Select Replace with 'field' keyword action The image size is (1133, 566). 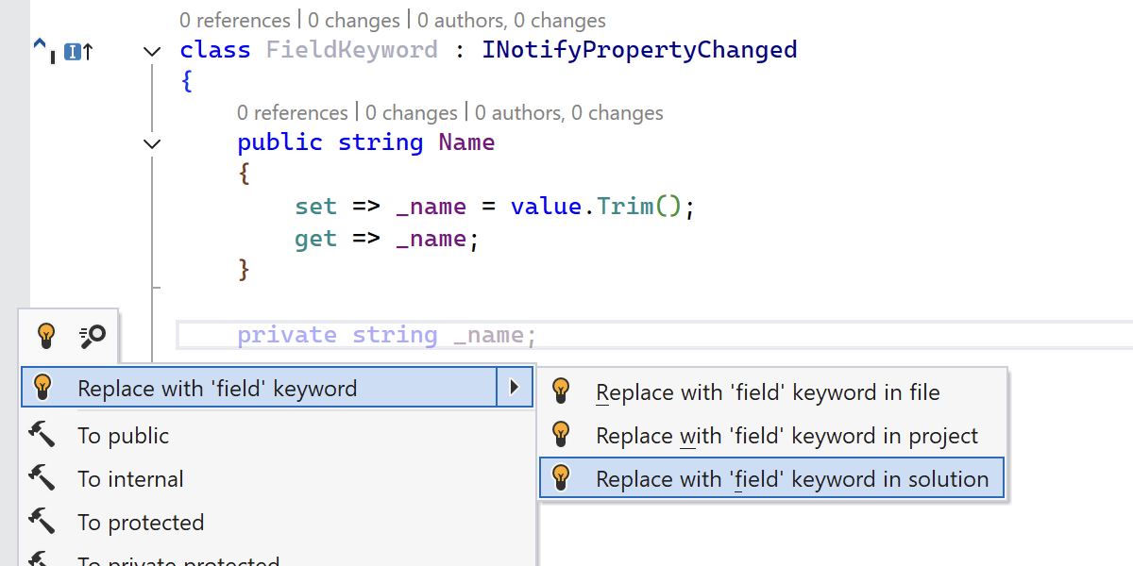(217, 388)
